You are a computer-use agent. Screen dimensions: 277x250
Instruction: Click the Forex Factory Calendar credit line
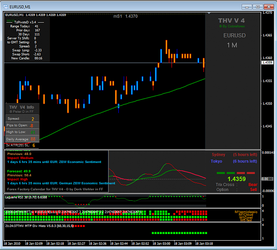[x=55, y=189]
